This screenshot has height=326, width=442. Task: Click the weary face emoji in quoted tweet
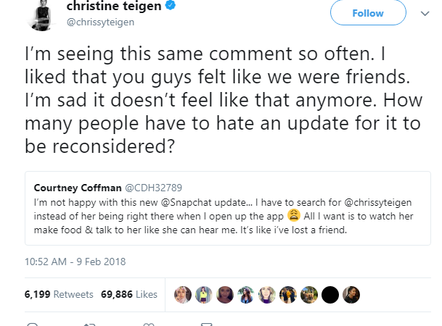coord(294,214)
